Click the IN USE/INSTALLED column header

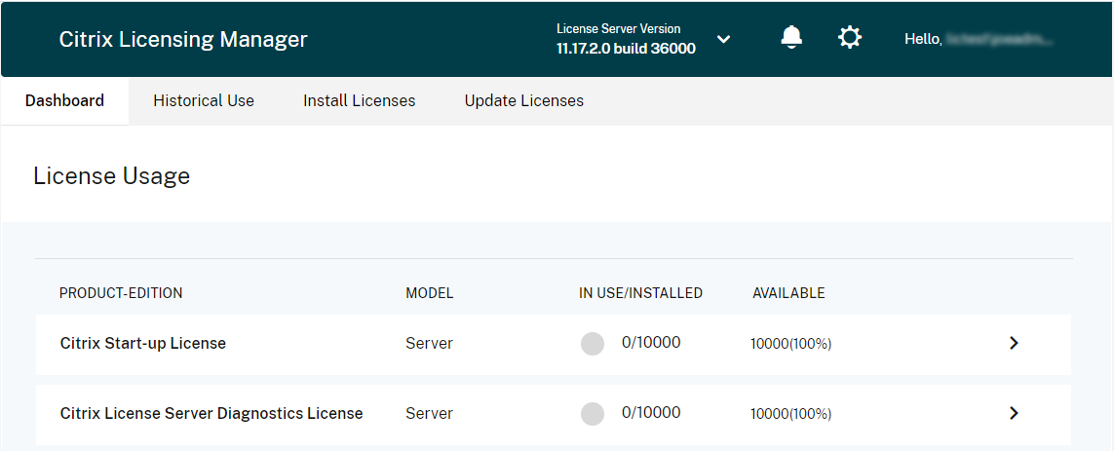[640, 293]
